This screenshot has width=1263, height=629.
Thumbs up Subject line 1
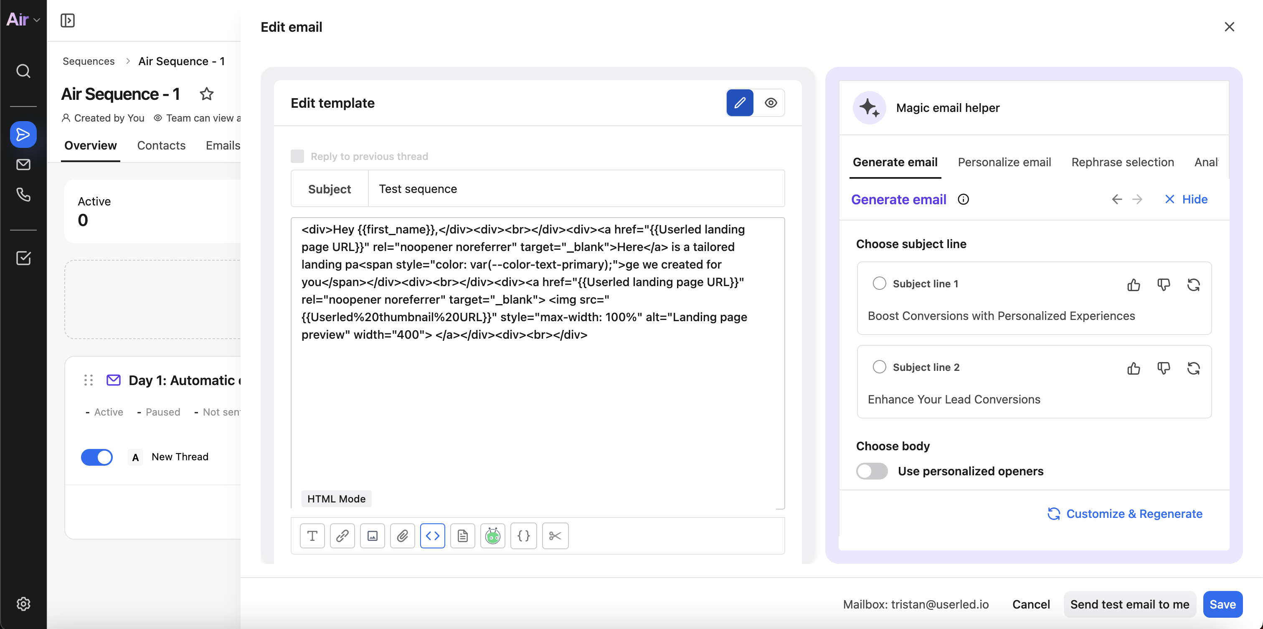point(1134,284)
